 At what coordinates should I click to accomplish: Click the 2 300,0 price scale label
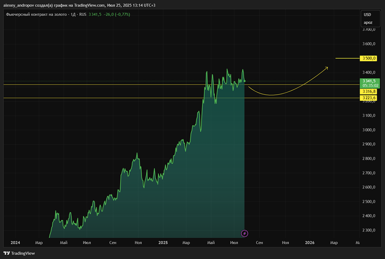[369, 230]
